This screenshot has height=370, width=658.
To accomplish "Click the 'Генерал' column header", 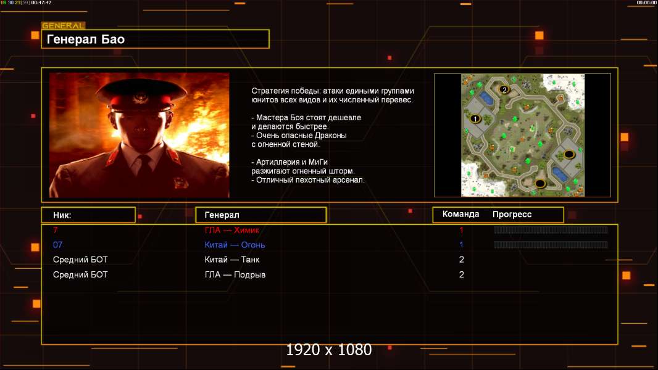I will click(261, 215).
